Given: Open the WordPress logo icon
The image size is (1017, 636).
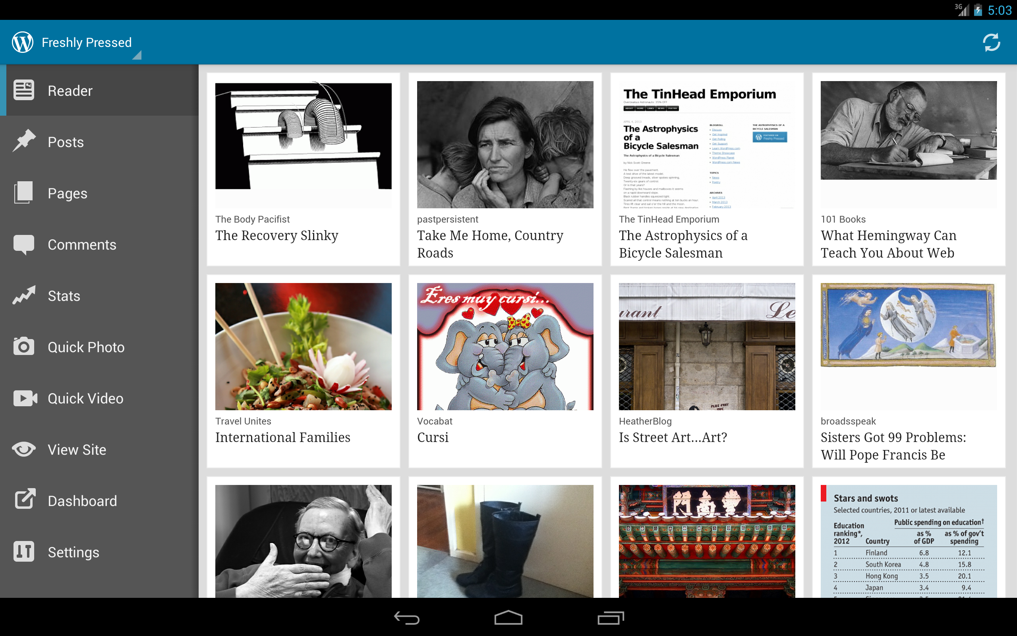Looking at the screenshot, I should (x=23, y=42).
